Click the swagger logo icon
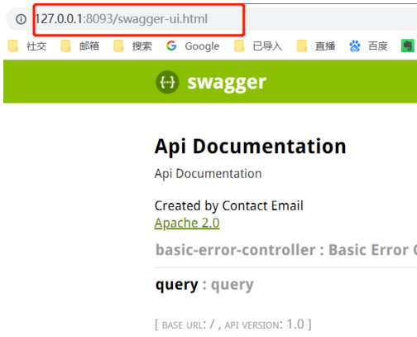 click(x=167, y=82)
